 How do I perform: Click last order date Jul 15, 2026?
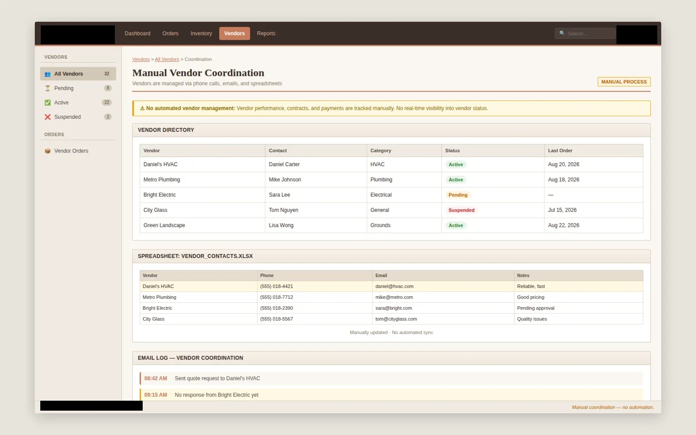[x=562, y=210]
